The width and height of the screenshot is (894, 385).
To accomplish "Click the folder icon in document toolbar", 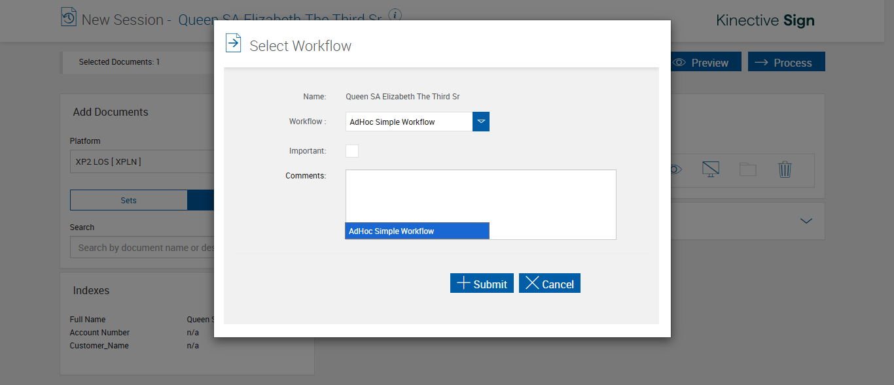I will click(x=747, y=170).
